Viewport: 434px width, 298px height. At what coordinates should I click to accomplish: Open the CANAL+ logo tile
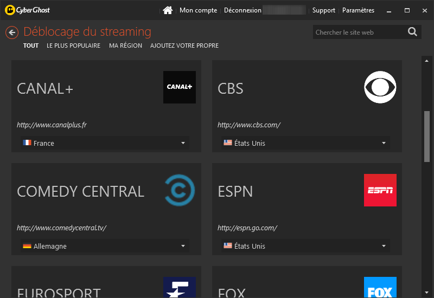(180, 87)
